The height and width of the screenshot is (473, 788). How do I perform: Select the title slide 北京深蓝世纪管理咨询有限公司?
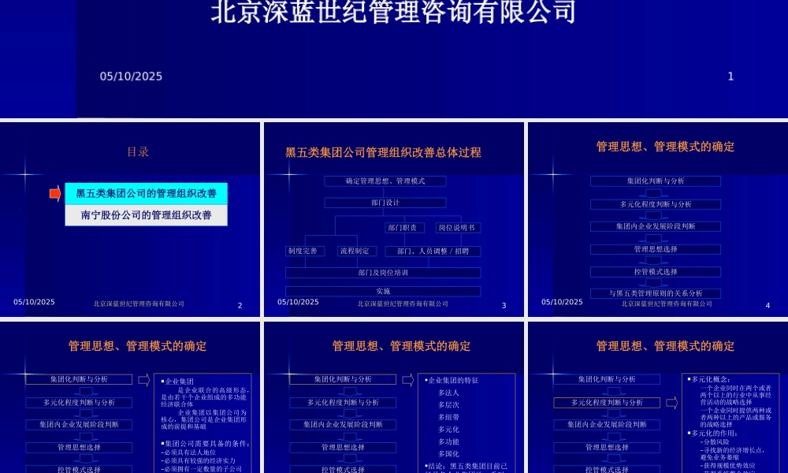tap(394, 58)
